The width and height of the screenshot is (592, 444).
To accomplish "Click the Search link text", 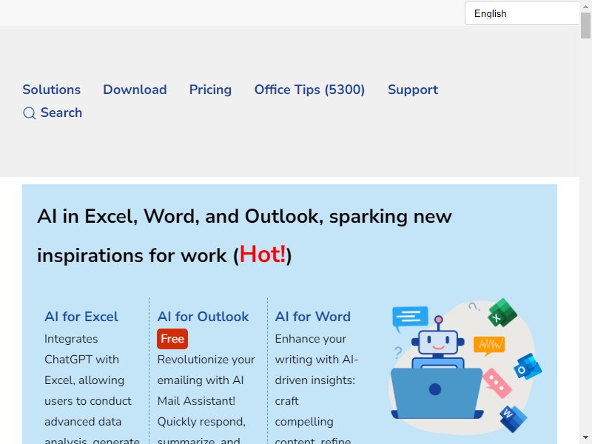I will click(61, 112).
